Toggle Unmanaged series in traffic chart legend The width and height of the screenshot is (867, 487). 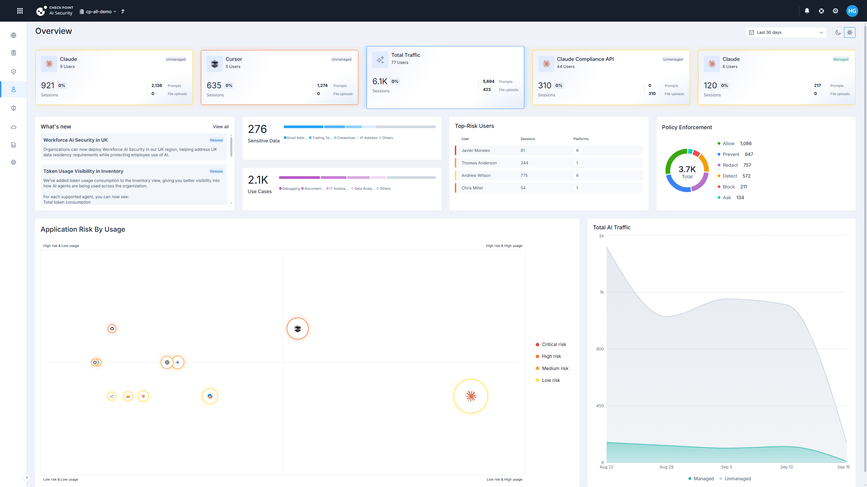[735, 479]
